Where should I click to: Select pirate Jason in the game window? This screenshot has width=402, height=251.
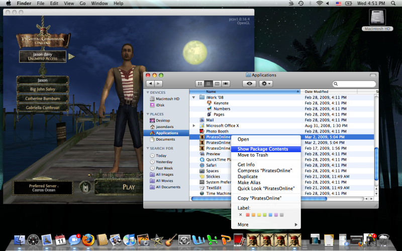pos(43,80)
